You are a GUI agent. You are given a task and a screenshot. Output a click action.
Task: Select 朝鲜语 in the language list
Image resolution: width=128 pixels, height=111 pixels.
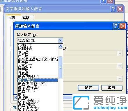point(38,63)
